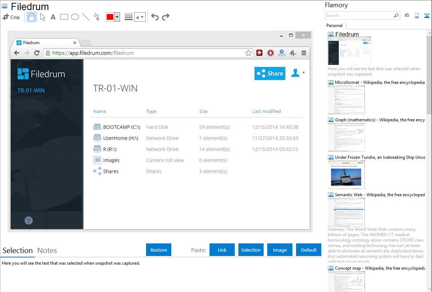Open the line width 4 dropdown
This screenshot has width=432, height=292.
(x=140, y=17)
